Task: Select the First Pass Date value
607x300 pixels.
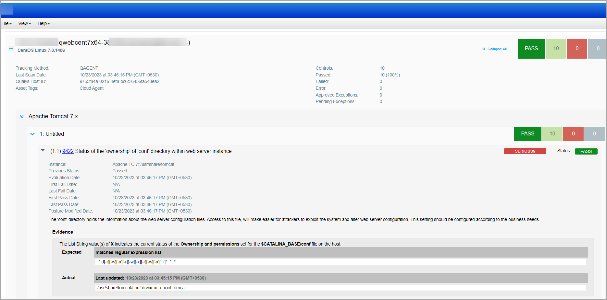Action: pos(152,198)
